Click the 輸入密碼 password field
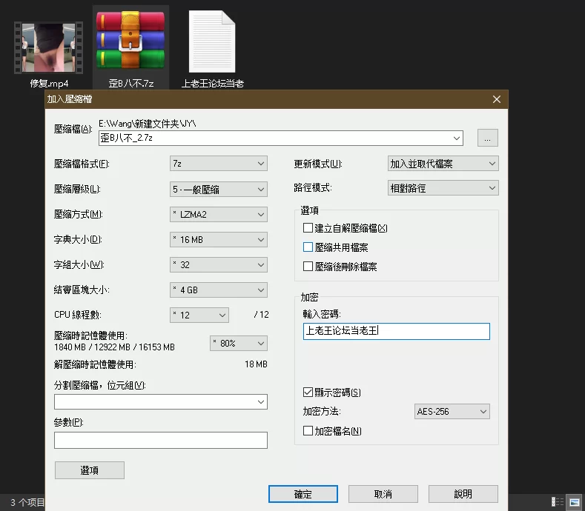This screenshot has width=585, height=511. tap(397, 331)
